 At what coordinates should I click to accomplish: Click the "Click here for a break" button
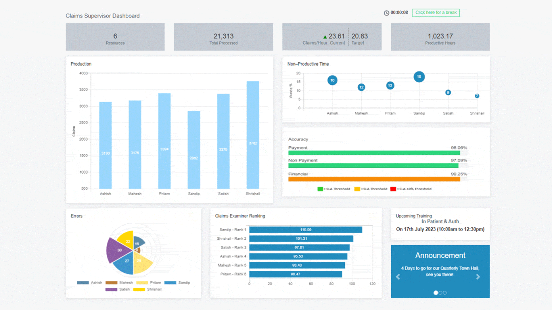coord(436,13)
